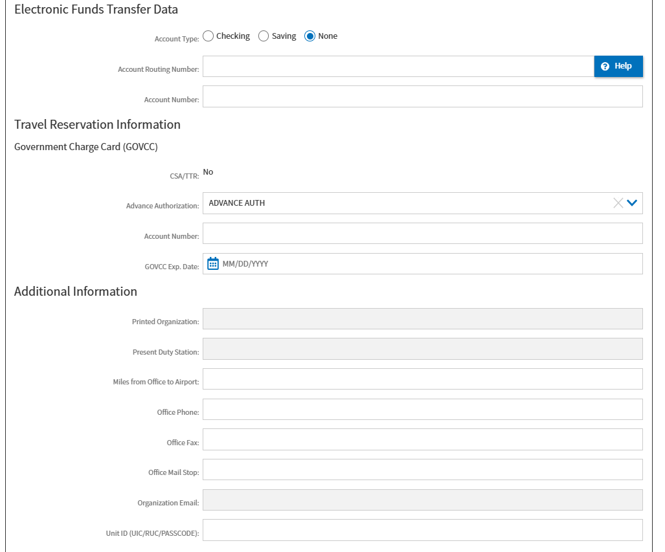Click the Unit ID (UIC/RUC/PASSCODE) field
665x552 pixels.
coord(422,530)
